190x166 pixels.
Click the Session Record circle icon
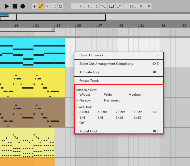click(x=60, y=6)
